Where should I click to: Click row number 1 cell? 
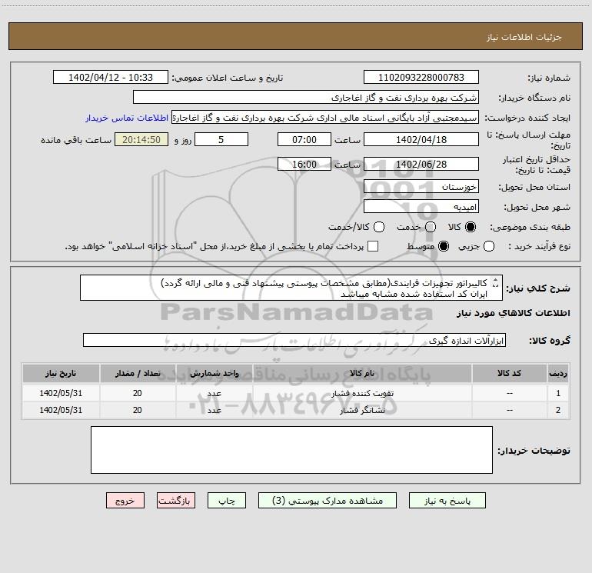click(558, 393)
